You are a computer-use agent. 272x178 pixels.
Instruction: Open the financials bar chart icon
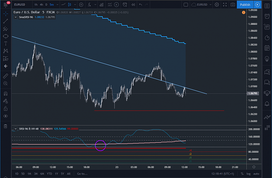(x=101, y=5)
